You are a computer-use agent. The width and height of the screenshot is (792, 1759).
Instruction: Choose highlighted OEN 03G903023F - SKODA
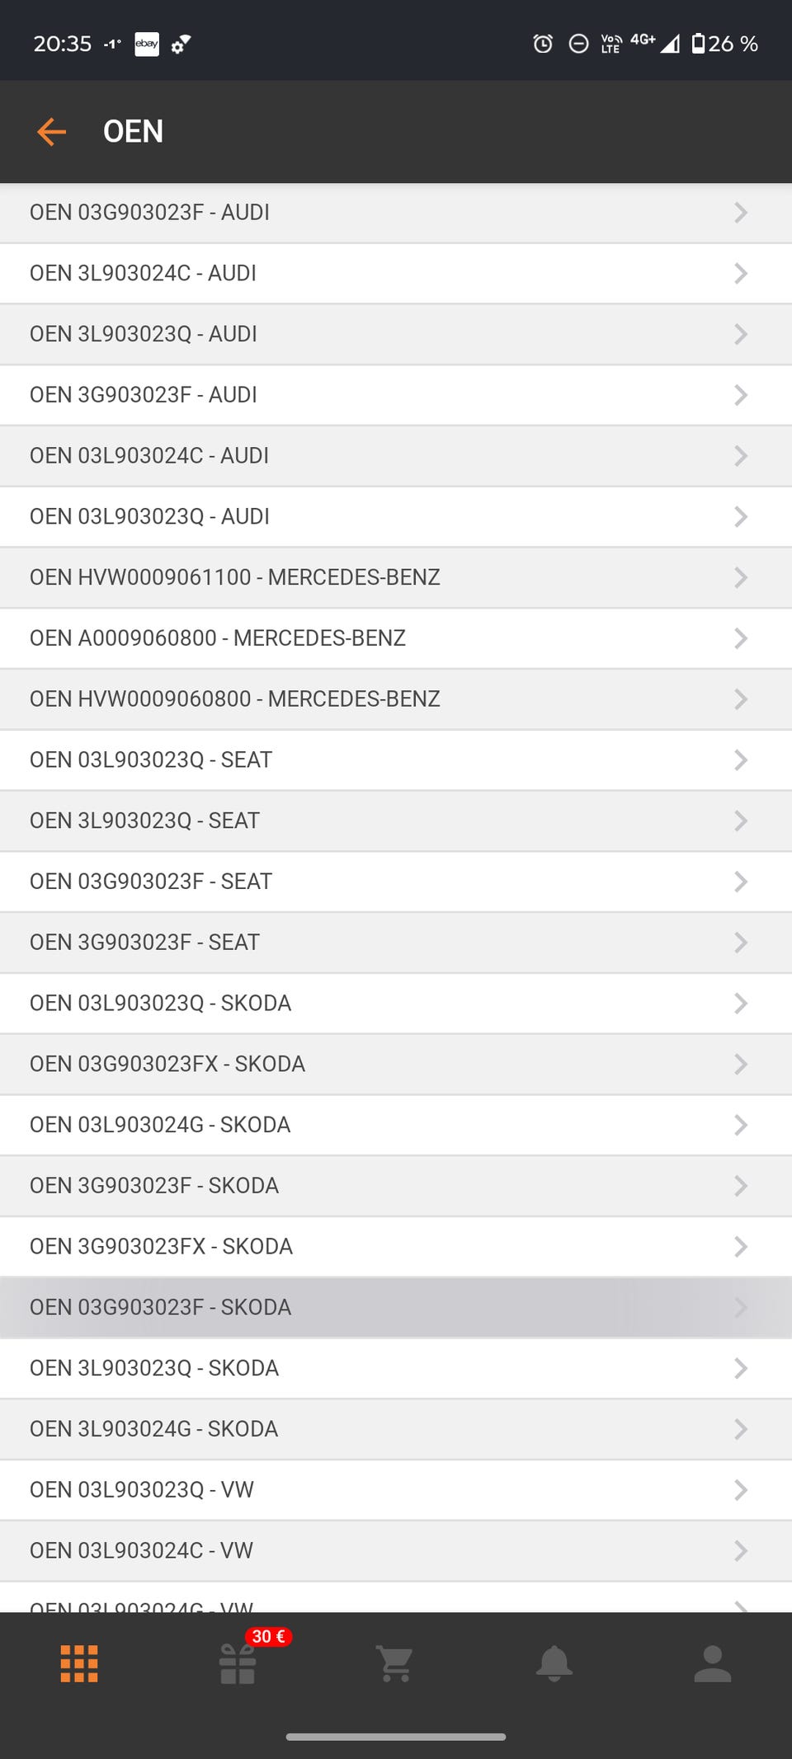point(161,1307)
